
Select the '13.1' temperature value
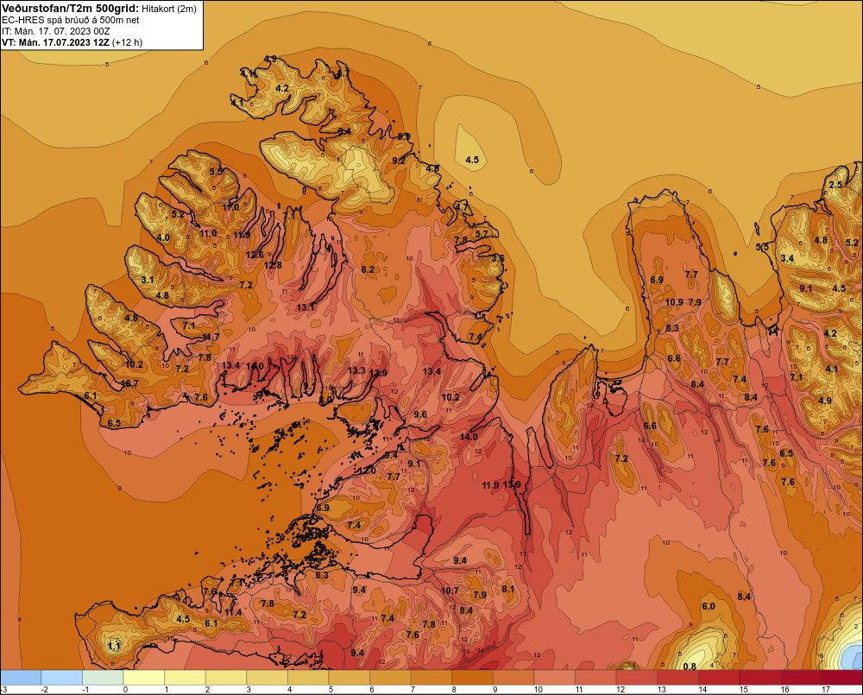coord(306,307)
